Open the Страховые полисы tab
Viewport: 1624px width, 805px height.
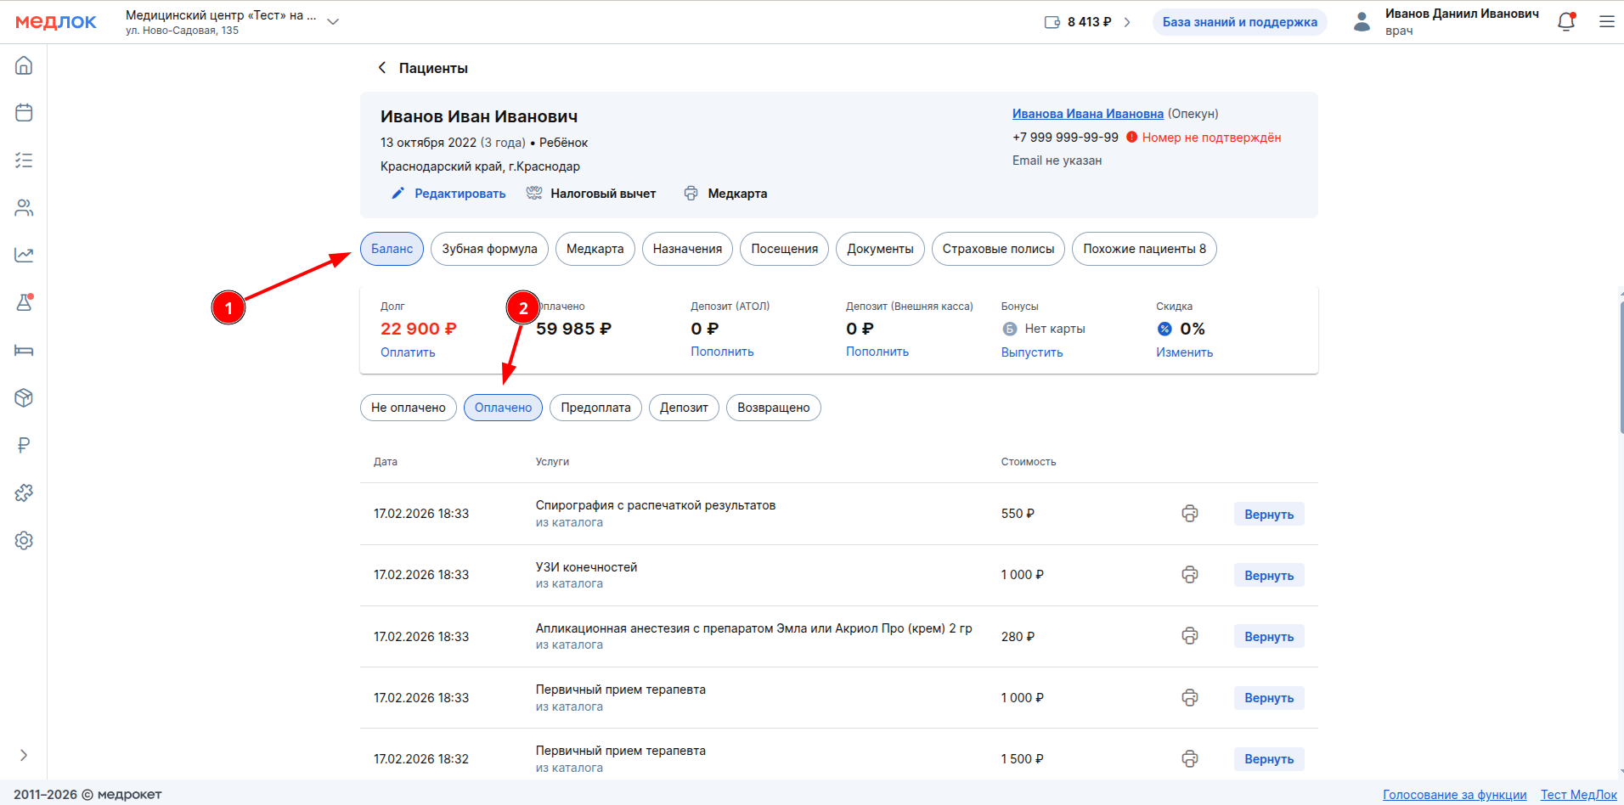998,249
